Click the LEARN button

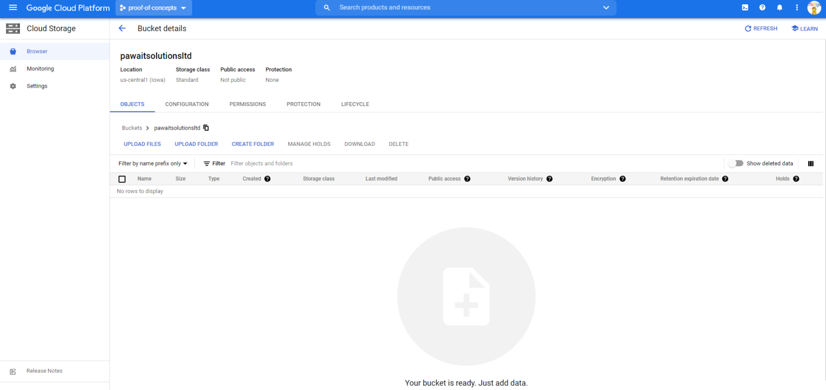click(804, 29)
